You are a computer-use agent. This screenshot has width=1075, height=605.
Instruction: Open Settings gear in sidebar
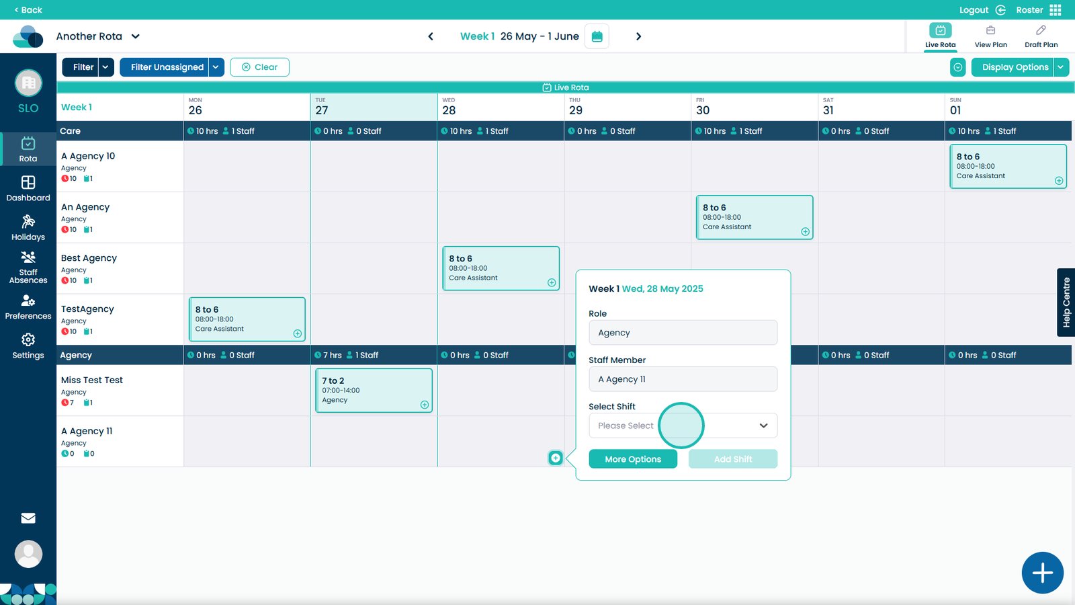[28, 346]
